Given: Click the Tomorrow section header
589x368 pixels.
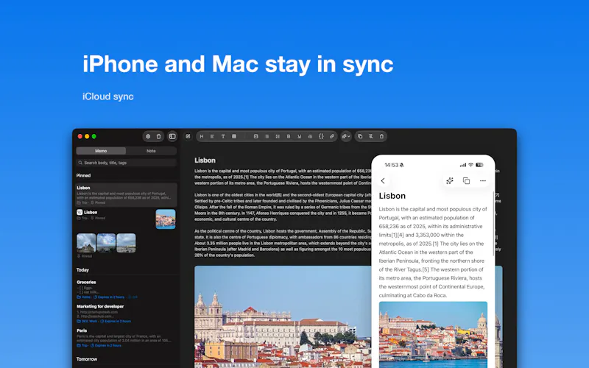Looking at the screenshot, I should [x=87, y=359].
